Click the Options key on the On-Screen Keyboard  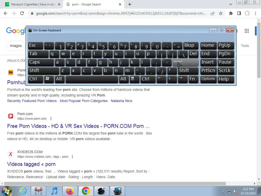(208, 80)
